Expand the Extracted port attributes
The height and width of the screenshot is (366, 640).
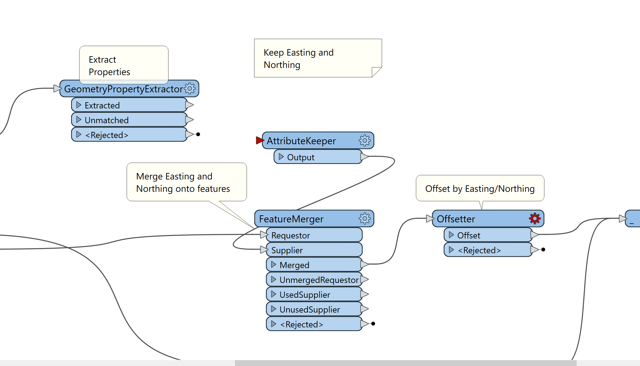click(x=79, y=105)
